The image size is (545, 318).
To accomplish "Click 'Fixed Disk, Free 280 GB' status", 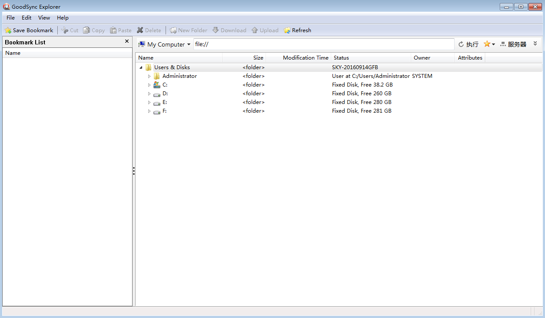I will click(362, 102).
